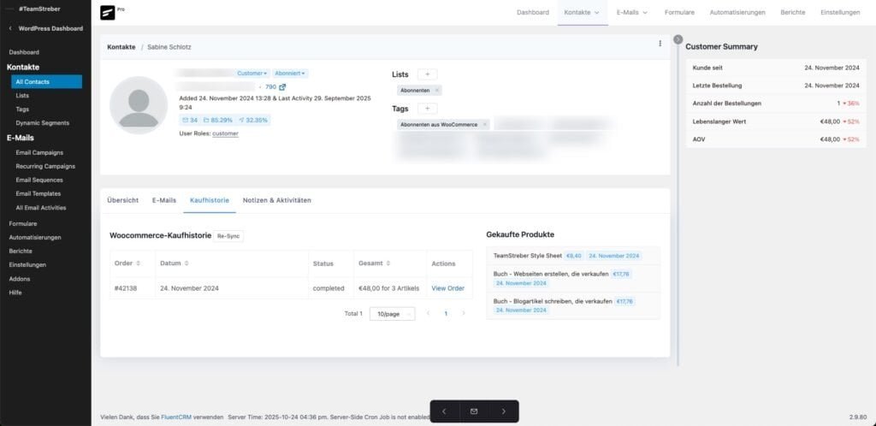Remove Abonnenten aus WooCommerce tag
Image resolution: width=876 pixels, height=426 pixels.
click(x=485, y=125)
